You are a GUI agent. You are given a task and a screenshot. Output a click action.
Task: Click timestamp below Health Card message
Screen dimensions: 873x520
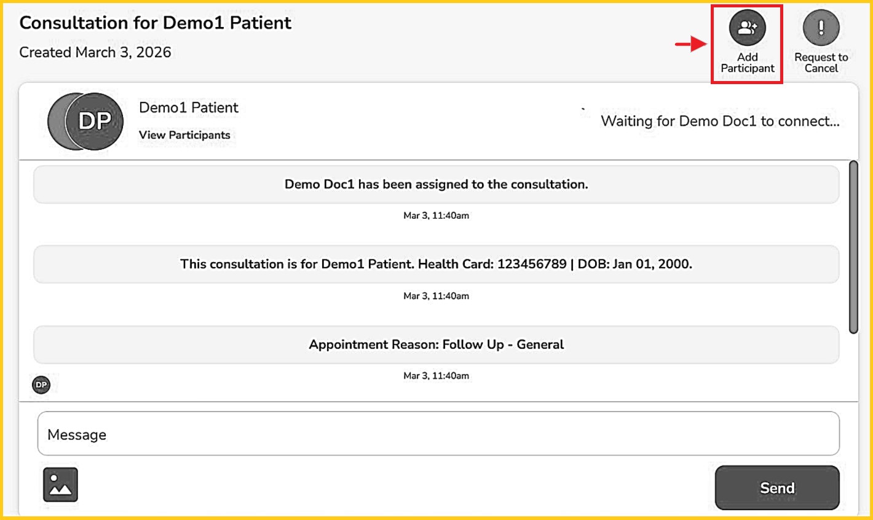pyautogui.click(x=436, y=296)
